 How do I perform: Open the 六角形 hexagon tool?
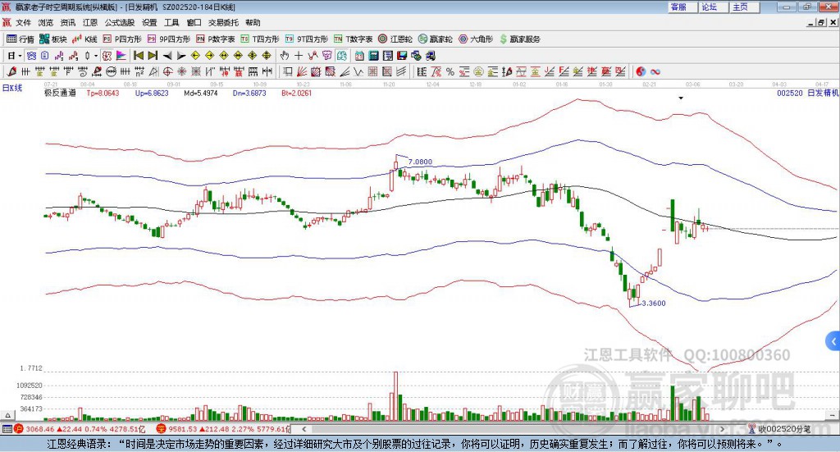tap(476, 39)
